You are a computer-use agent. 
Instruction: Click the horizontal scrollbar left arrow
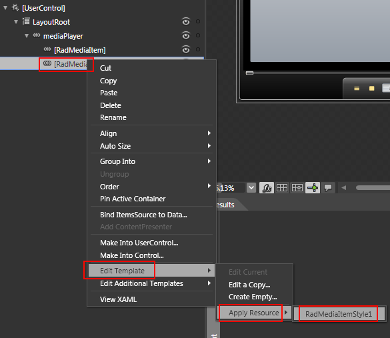pyautogui.click(x=344, y=188)
